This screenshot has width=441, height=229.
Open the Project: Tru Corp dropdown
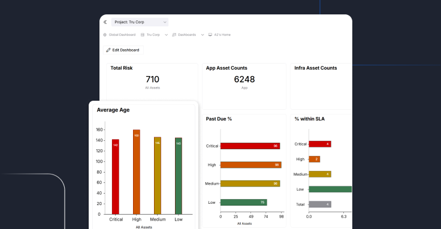click(x=140, y=22)
